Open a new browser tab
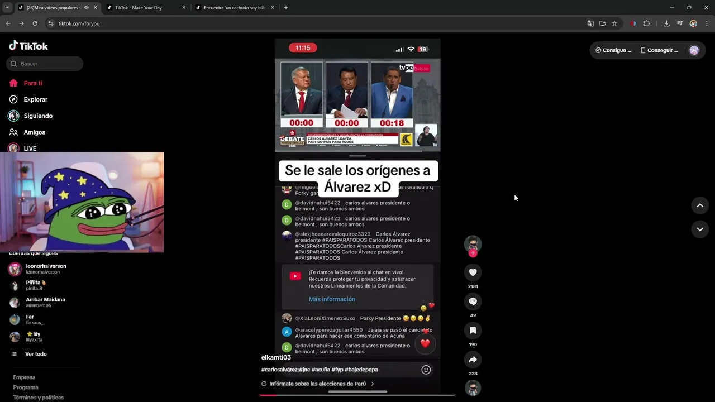 (x=286, y=8)
